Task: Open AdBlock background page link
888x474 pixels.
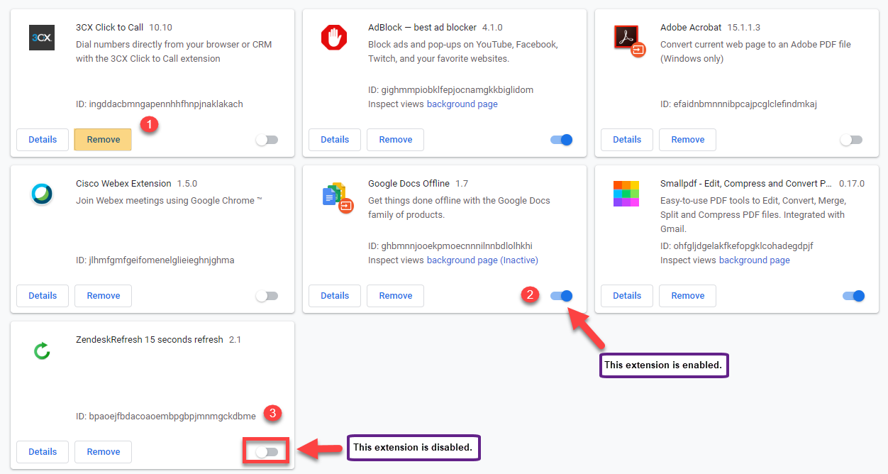Action: click(x=462, y=104)
